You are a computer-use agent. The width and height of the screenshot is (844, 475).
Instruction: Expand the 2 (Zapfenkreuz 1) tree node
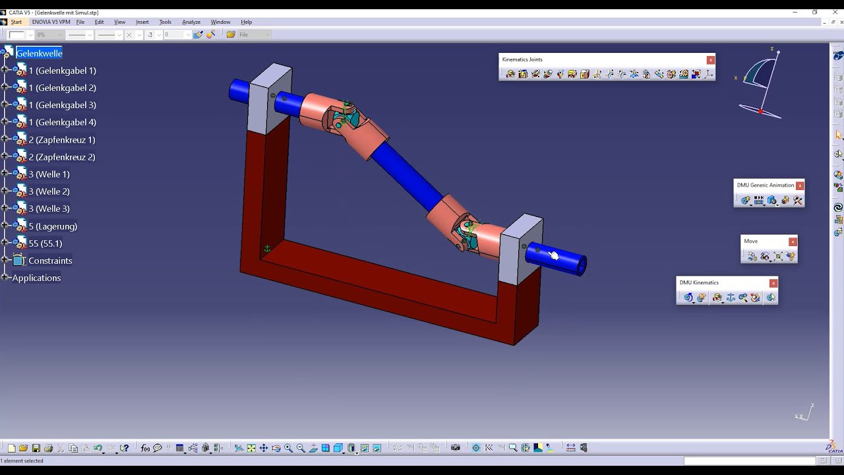(x=5, y=139)
